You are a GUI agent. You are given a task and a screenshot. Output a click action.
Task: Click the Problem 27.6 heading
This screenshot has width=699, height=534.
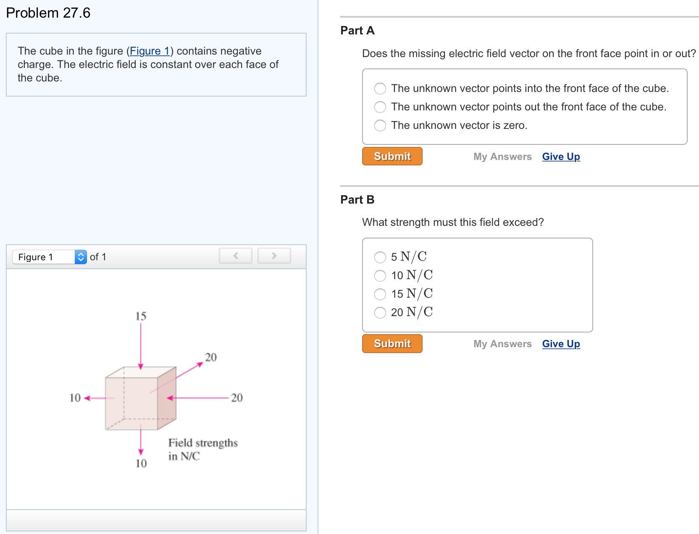47,13
